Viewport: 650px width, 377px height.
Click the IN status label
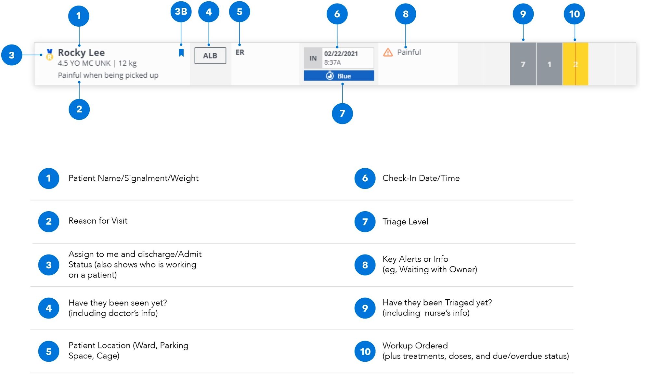click(x=313, y=58)
